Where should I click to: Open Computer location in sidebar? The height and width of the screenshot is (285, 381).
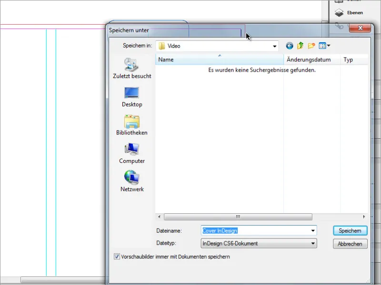tap(132, 153)
